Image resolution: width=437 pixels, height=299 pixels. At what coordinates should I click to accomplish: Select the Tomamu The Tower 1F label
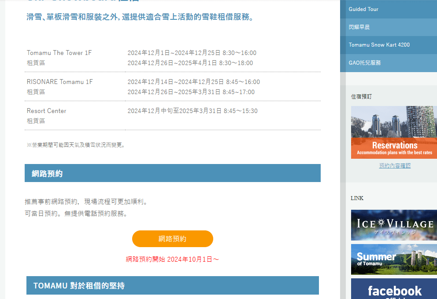pos(59,53)
